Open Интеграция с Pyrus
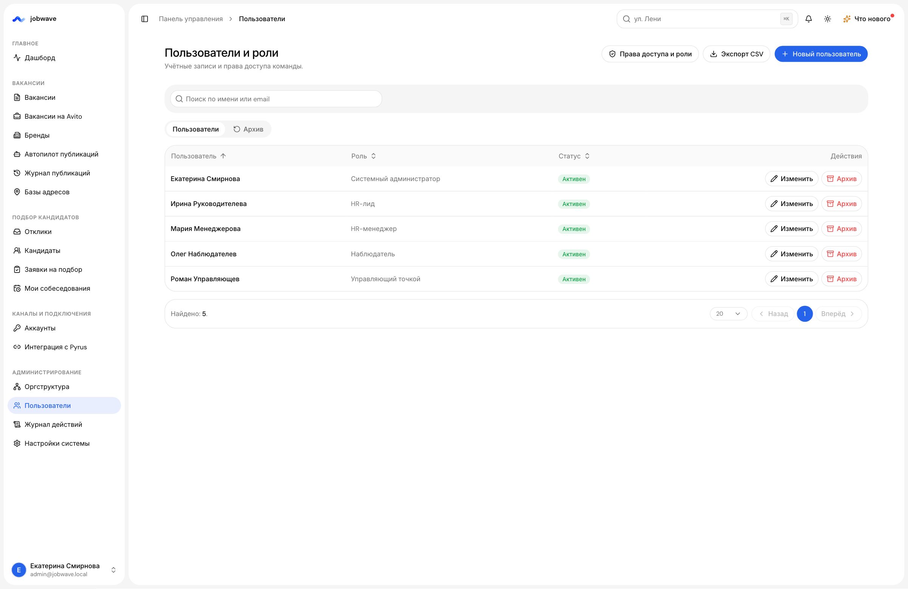This screenshot has height=589, width=908. [x=64, y=347]
